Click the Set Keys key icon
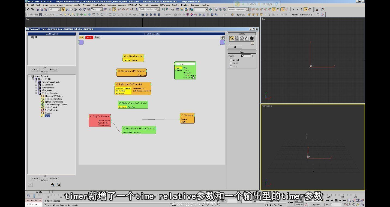The width and height of the screenshot is (390, 207). tap(290, 202)
